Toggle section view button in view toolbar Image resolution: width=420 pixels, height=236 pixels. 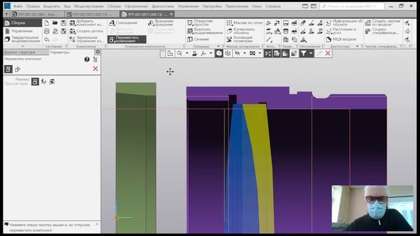pyautogui.click(x=276, y=54)
